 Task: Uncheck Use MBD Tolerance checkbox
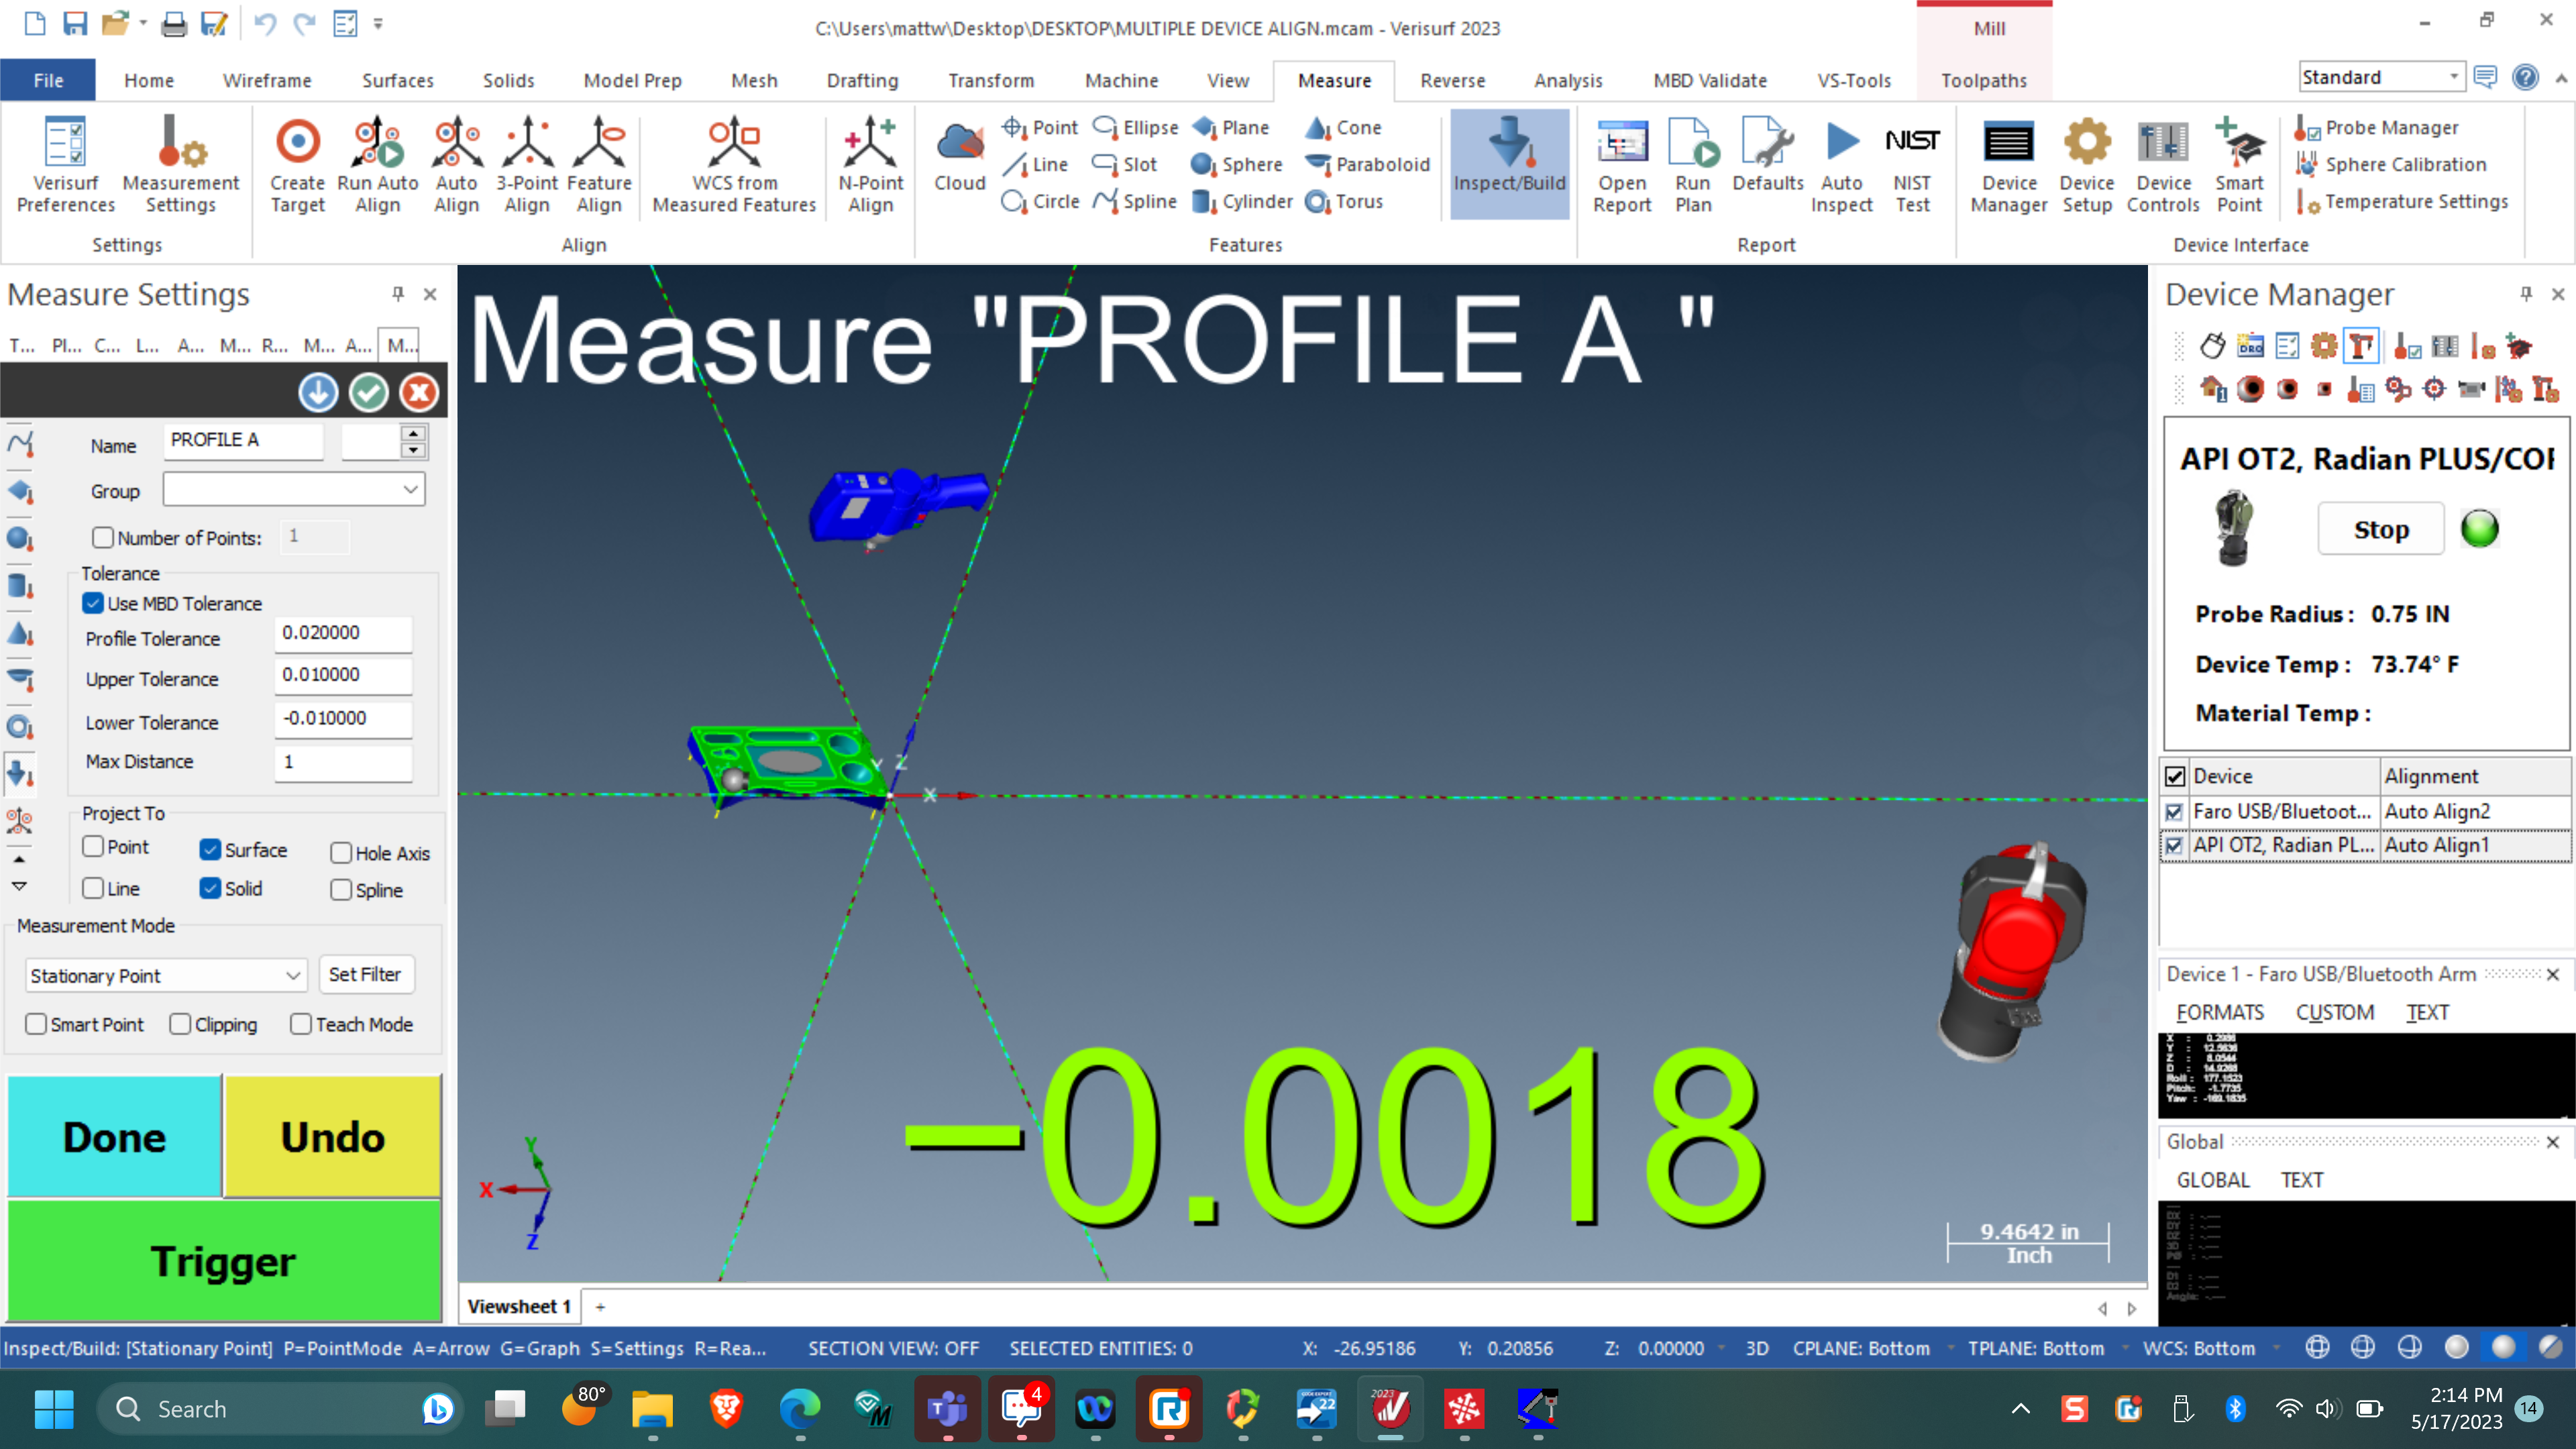(93, 603)
